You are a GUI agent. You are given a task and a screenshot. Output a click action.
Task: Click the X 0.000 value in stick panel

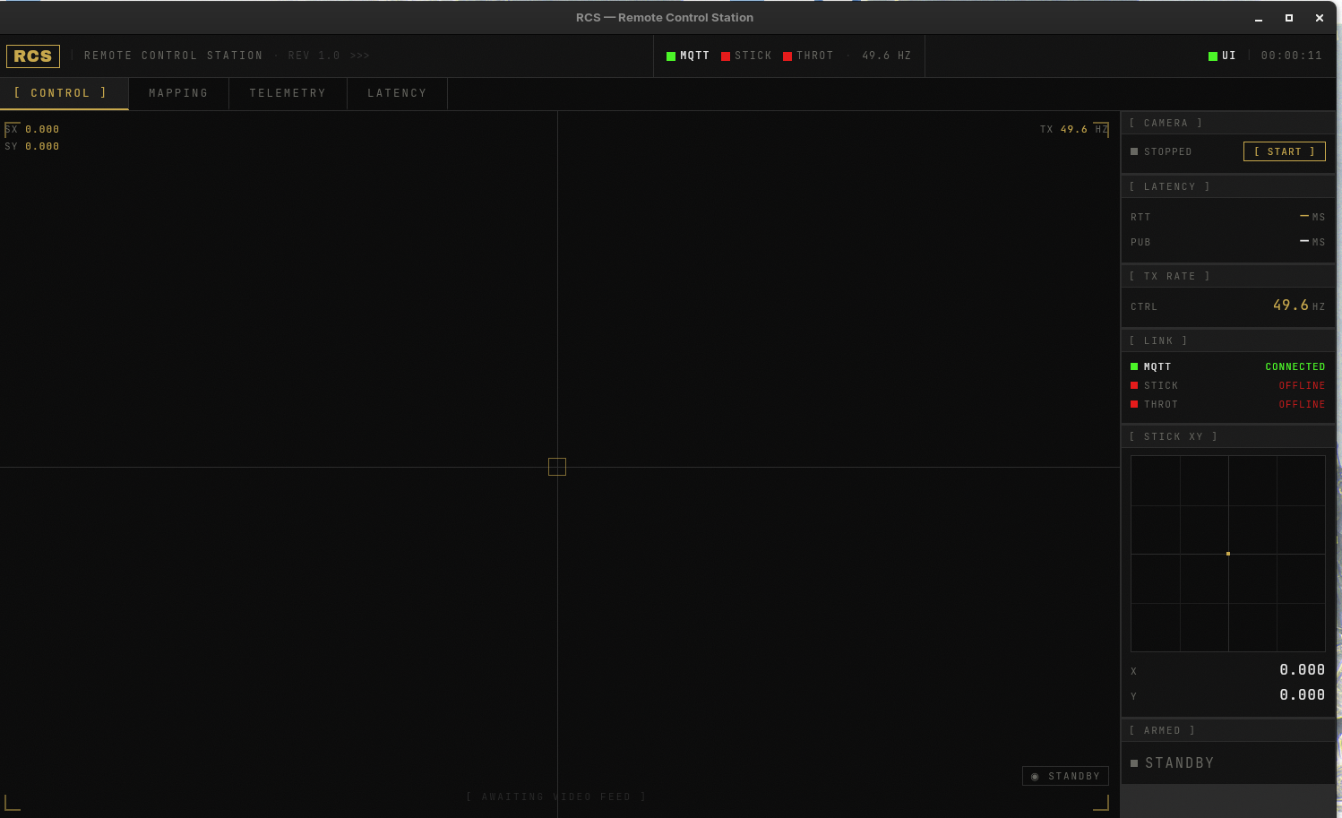(x=1302, y=670)
